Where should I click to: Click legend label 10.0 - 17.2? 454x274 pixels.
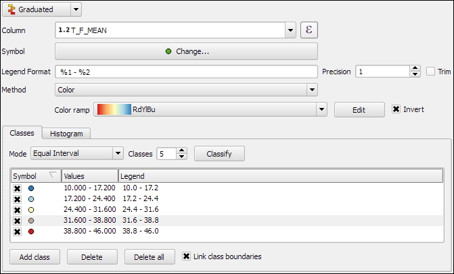point(141,188)
